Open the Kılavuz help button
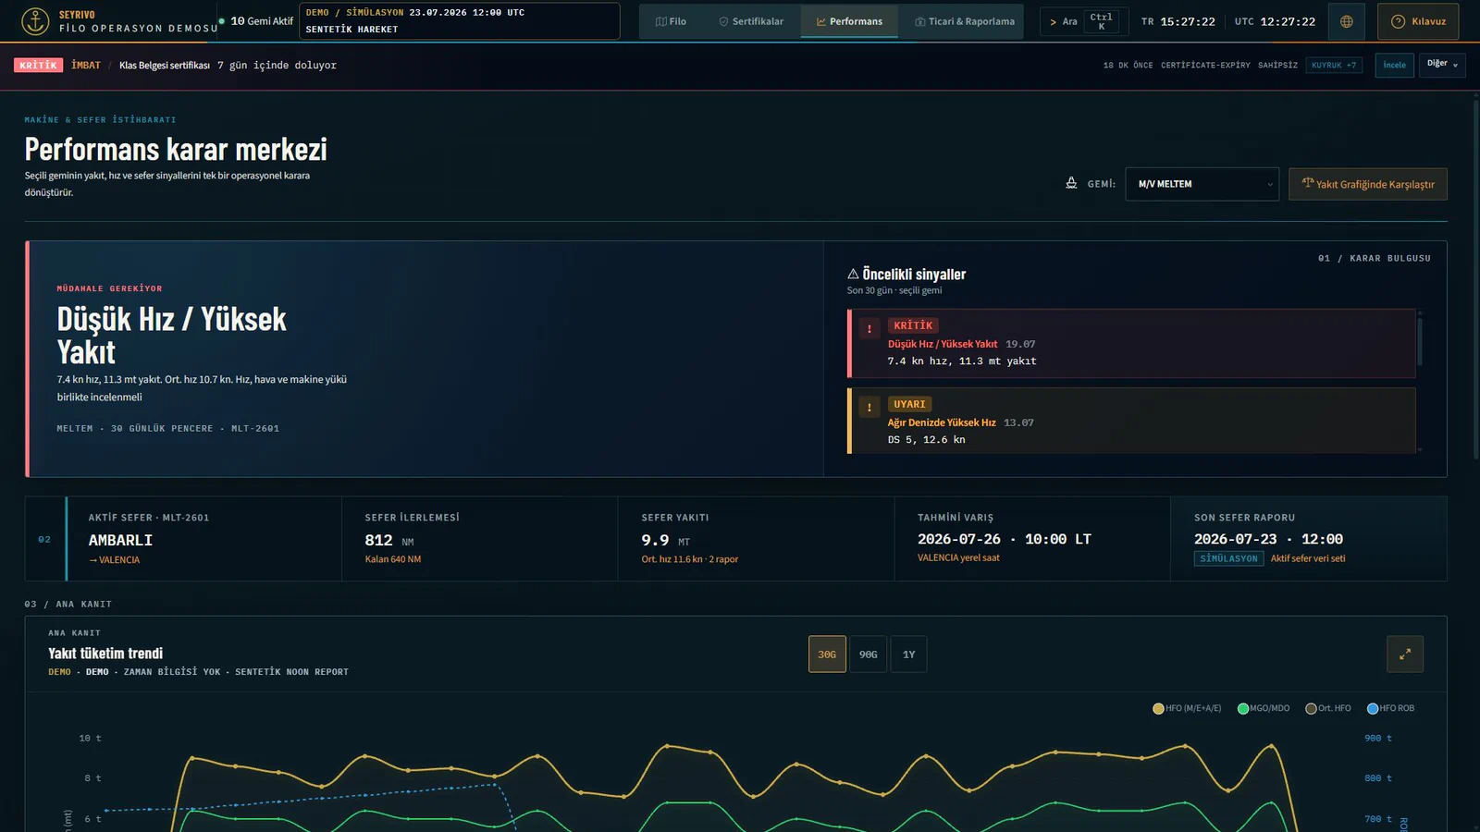The width and height of the screenshot is (1480, 832). (1418, 21)
